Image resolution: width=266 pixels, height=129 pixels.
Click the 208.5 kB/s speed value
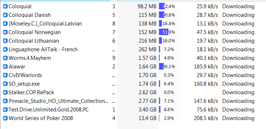[x=206, y=118]
